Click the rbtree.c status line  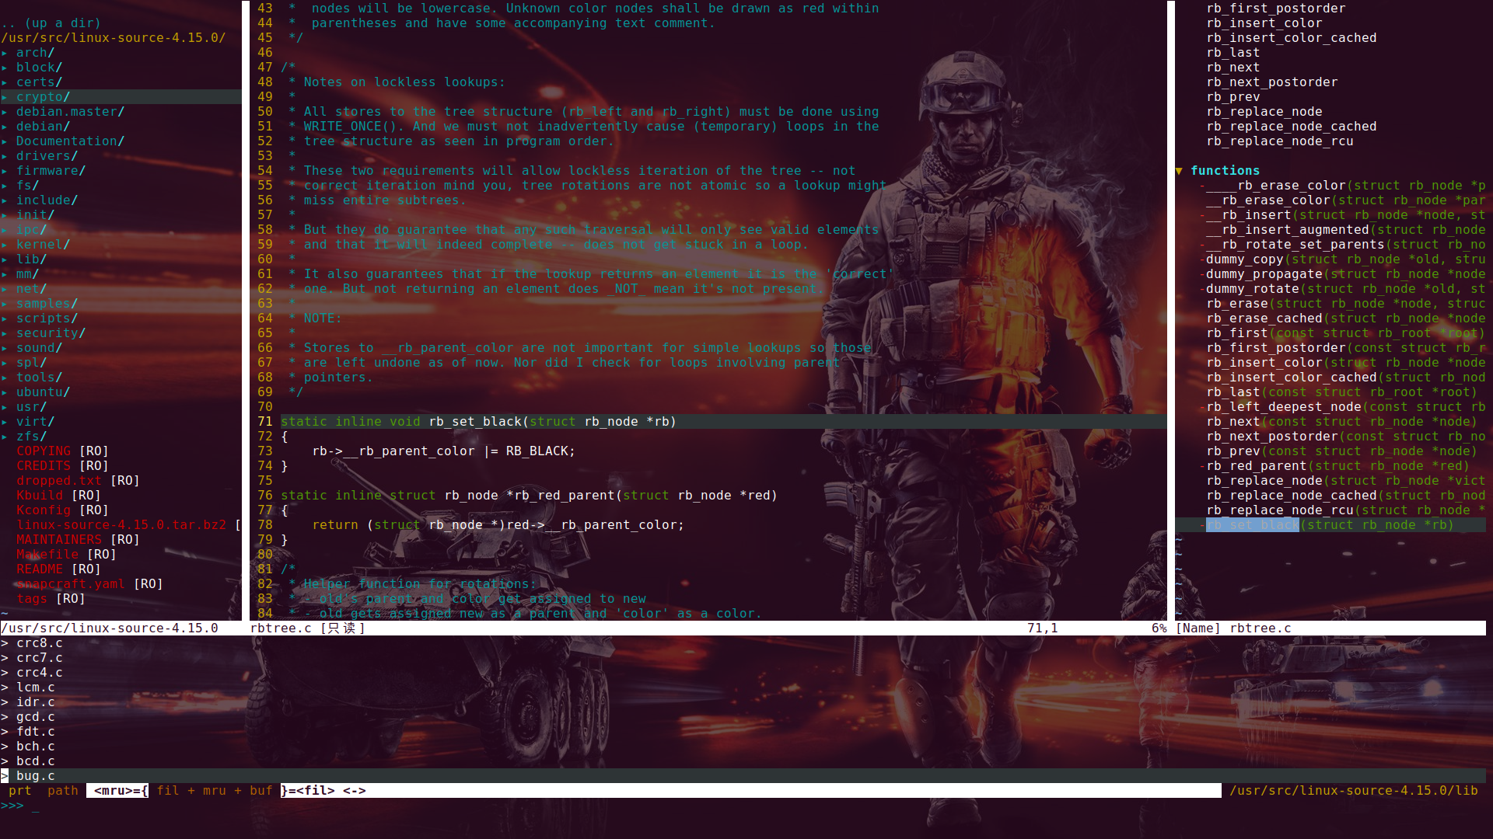click(x=281, y=628)
